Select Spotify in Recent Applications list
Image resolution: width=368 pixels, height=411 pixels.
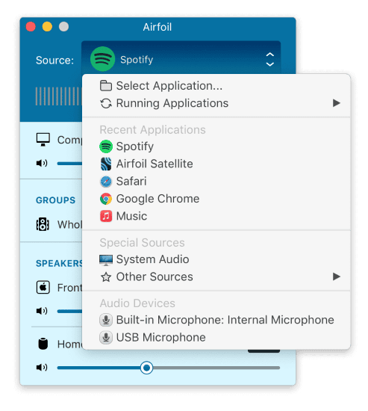216,146
